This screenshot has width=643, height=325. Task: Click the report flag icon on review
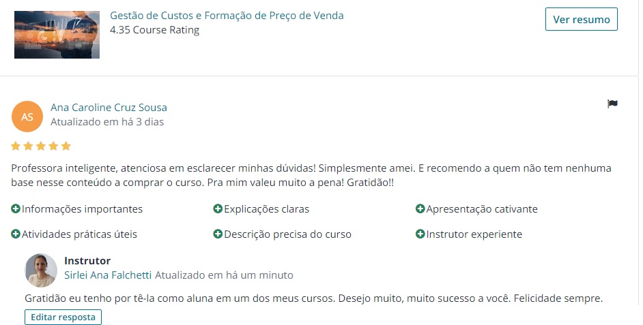tap(612, 104)
